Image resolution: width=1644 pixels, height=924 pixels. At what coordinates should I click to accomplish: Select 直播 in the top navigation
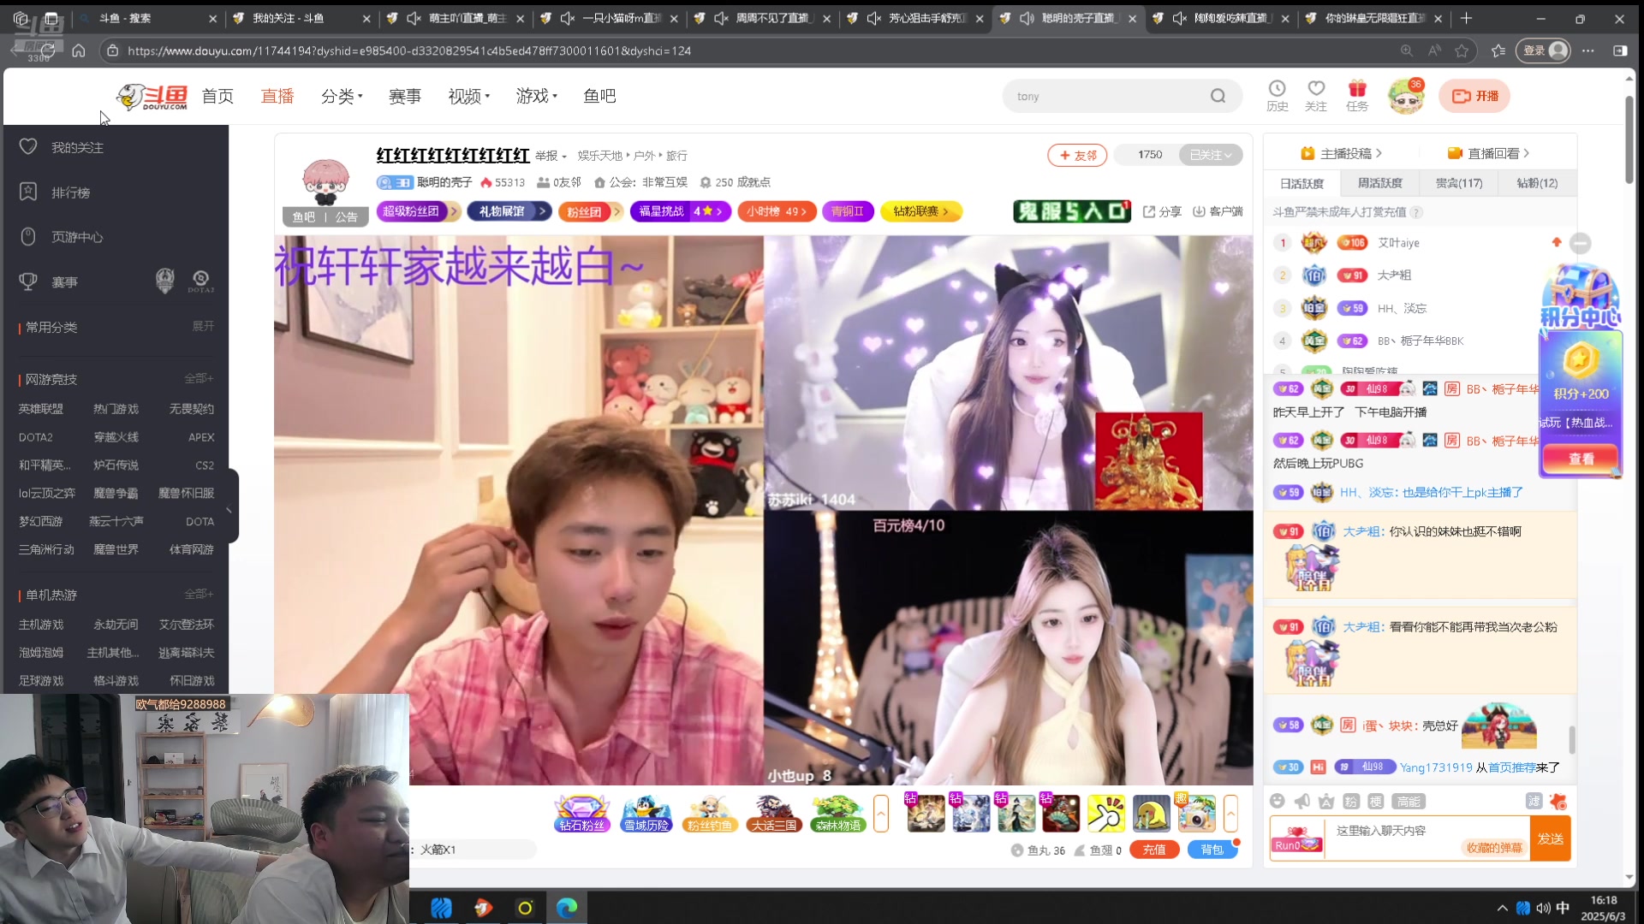pos(277,96)
